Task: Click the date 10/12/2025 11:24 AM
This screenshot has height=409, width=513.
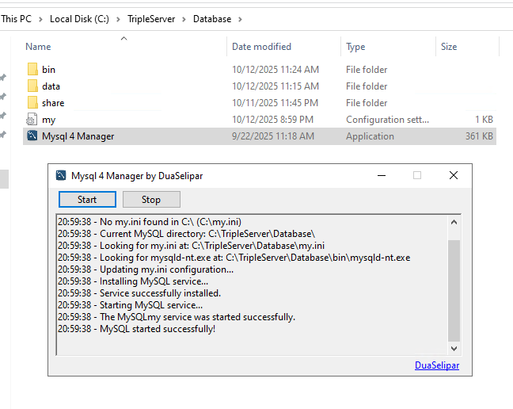Action: pyautogui.click(x=275, y=70)
